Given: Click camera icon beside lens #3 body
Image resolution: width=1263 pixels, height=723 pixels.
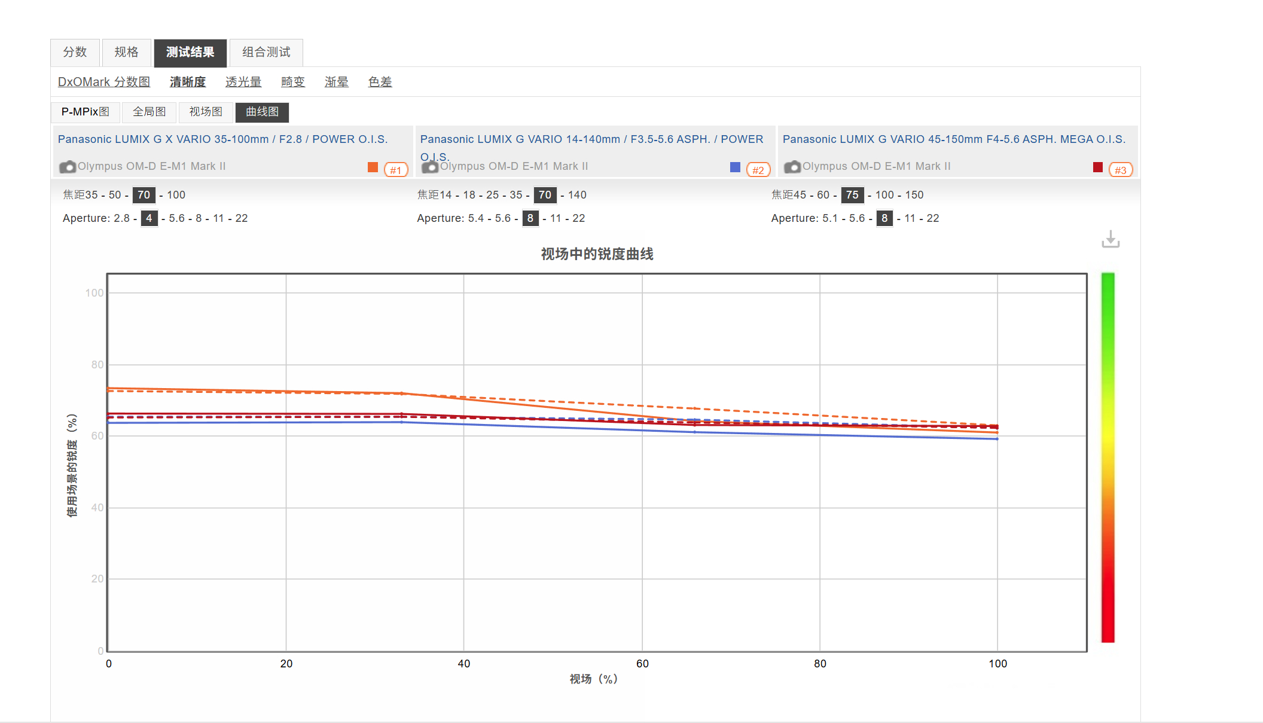Looking at the screenshot, I should pyautogui.click(x=792, y=167).
